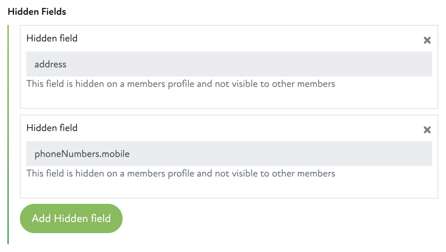Click the help text below phoneNumbers.mobile field
The image size is (446, 252).
tap(181, 174)
